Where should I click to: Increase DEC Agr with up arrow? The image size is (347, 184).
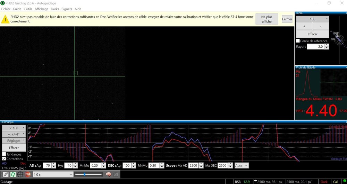coord(134,164)
